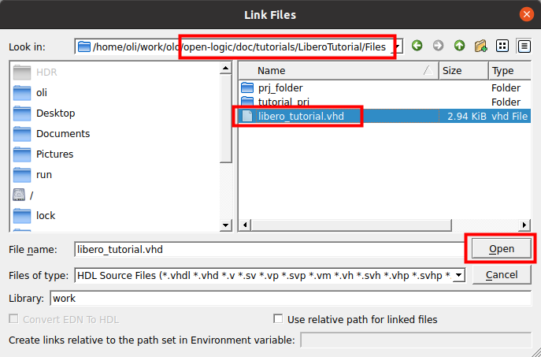
Task: Sort files by the Size column
Action: [463, 70]
